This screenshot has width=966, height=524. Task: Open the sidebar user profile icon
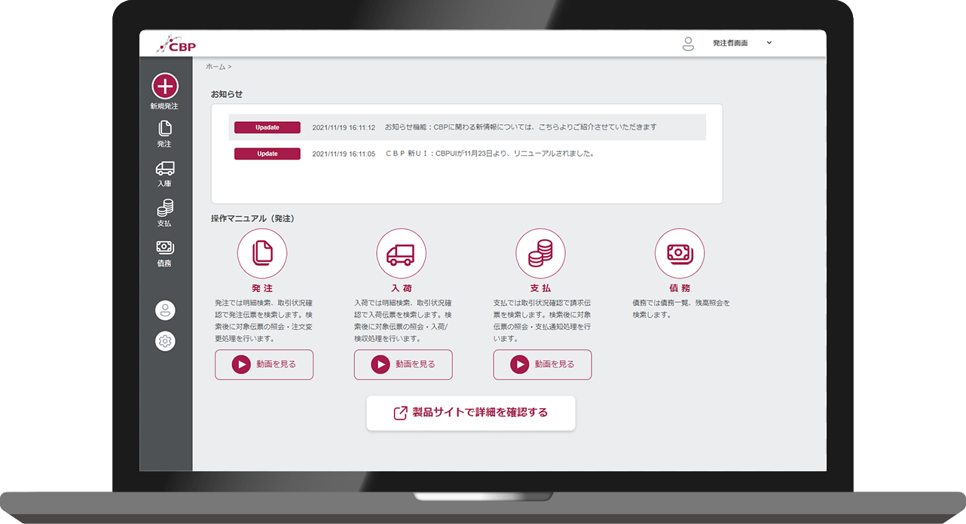[165, 310]
